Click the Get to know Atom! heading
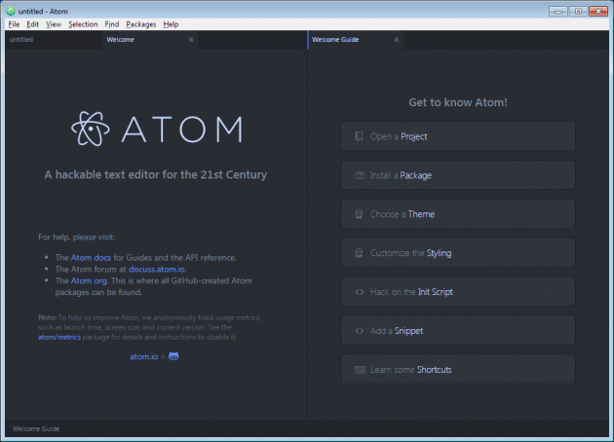The image size is (614, 442). pos(458,102)
